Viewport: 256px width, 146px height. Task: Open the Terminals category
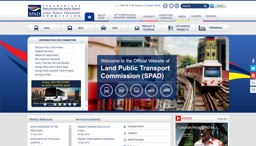(212, 28)
